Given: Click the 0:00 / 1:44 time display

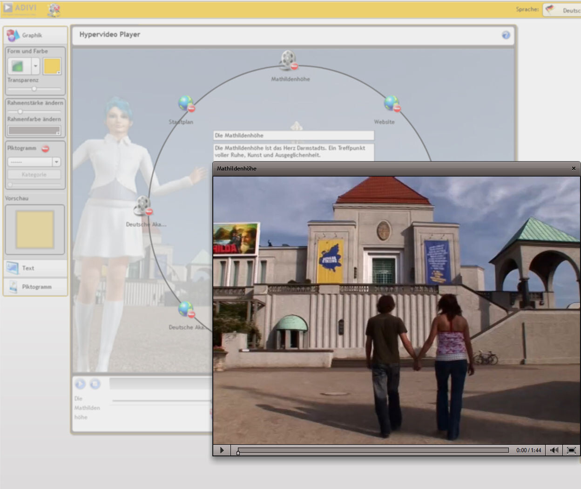Looking at the screenshot, I should (528, 450).
